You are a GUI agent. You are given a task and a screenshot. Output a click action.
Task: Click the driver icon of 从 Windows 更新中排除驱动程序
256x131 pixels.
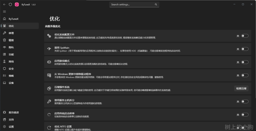pyautogui.click(x=49, y=75)
